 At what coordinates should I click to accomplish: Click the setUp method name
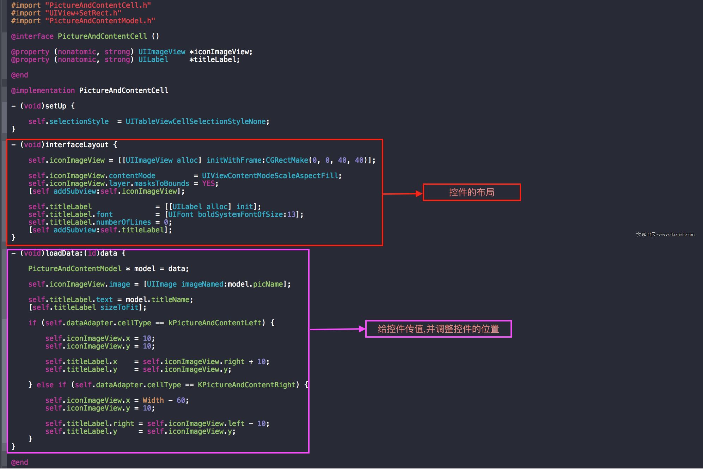[x=55, y=106]
